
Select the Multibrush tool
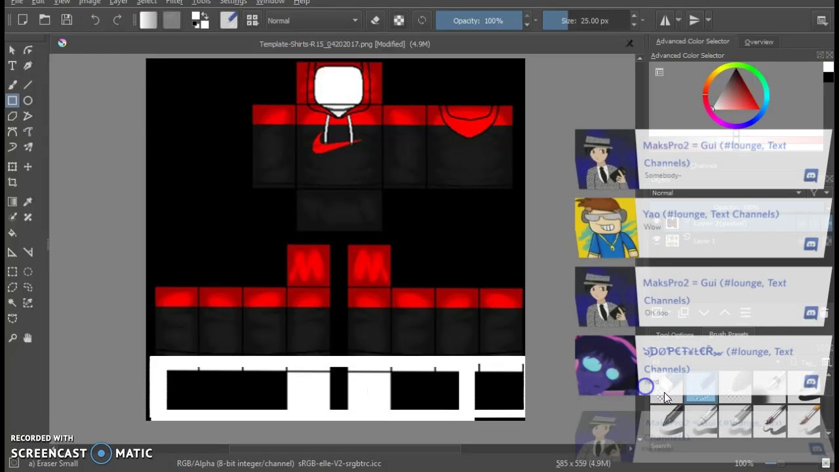[x=28, y=147]
